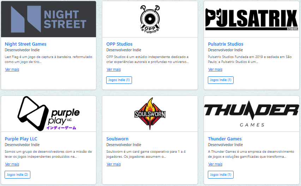
Task: Open the Night Street Games title link
Action: click(x=25, y=44)
